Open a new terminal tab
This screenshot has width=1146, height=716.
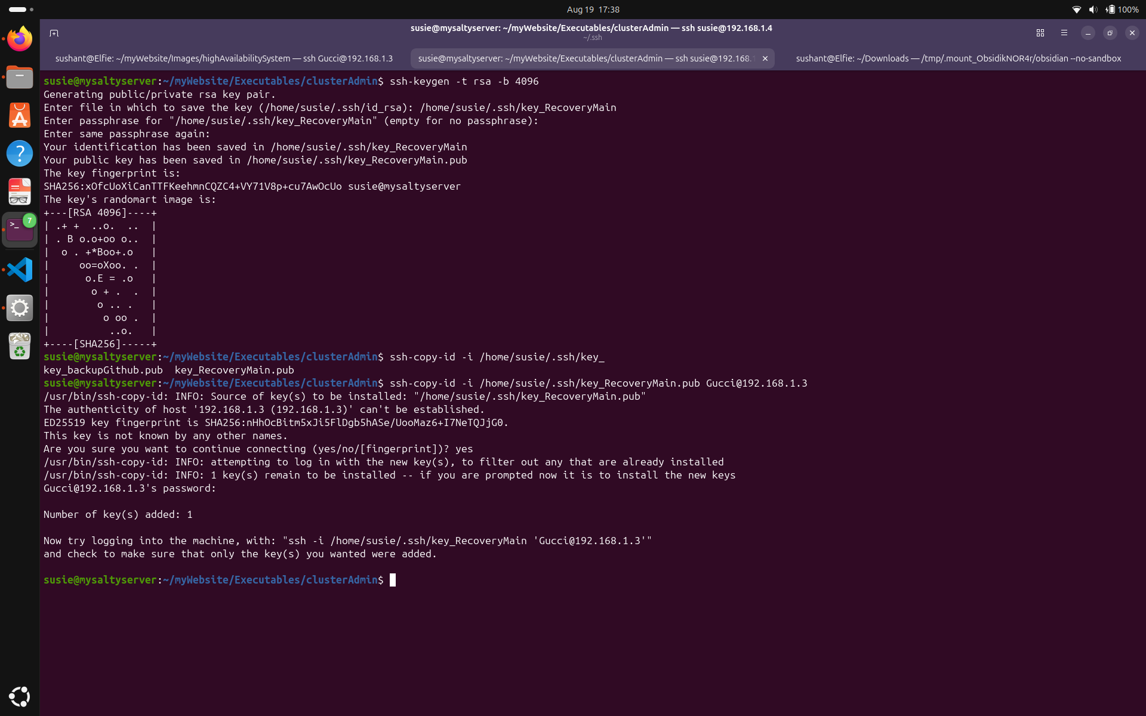[x=54, y=33]
